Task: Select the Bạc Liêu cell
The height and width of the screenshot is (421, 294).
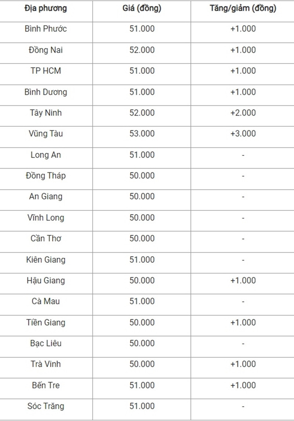Action: pos(46,343)
